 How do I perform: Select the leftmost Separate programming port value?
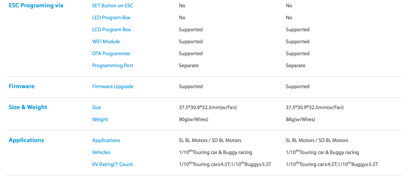[189, 66]
